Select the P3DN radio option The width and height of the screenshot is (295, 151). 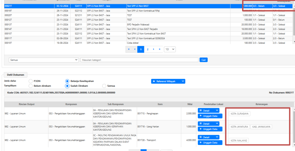(x=31, y=81)
